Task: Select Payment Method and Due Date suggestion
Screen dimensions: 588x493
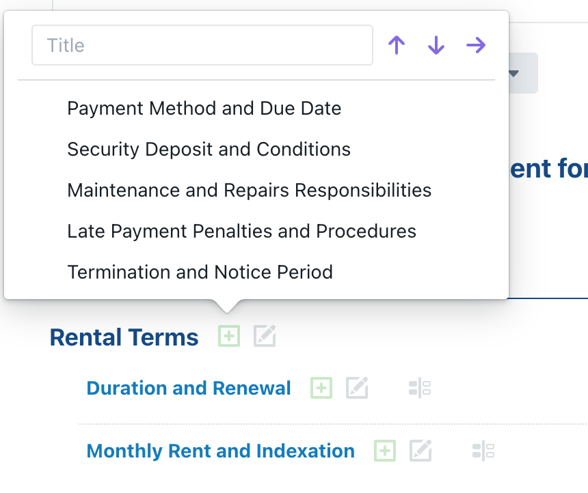Action: pos(204,109)
